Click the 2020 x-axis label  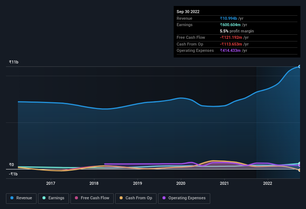click(181, 183)
